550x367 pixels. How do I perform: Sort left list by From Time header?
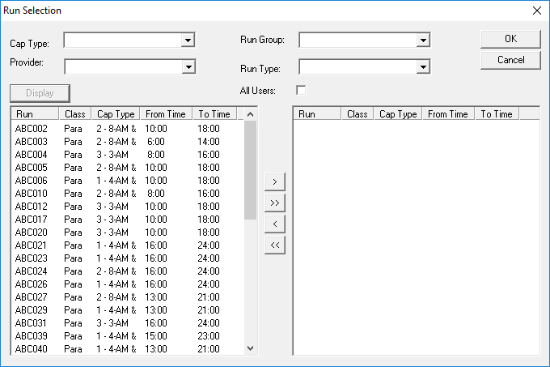pyautogui.click(x=166, y=114)
